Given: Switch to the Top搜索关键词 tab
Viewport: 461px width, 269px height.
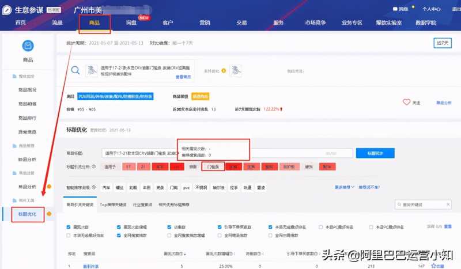Looking at the screenshot, I should pyautogui.click(x=113, y=204).
